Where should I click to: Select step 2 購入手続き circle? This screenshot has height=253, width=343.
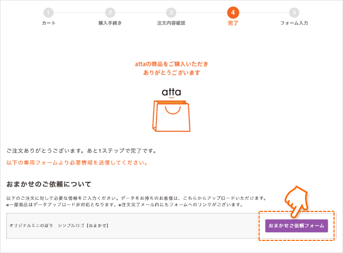[110, 13]
